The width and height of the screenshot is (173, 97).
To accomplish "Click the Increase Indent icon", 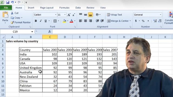I will (102, 21).
